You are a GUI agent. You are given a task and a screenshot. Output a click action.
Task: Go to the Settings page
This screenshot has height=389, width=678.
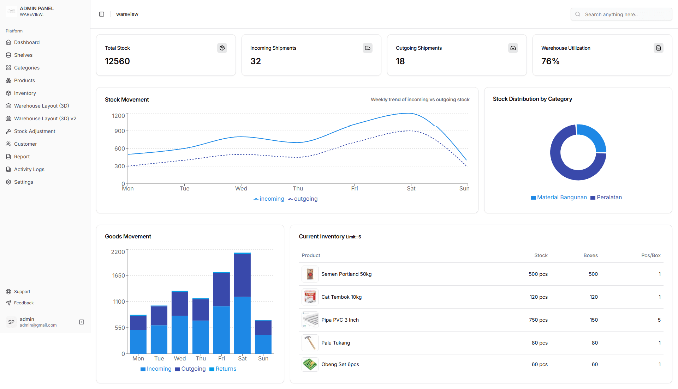coord(23,182)
